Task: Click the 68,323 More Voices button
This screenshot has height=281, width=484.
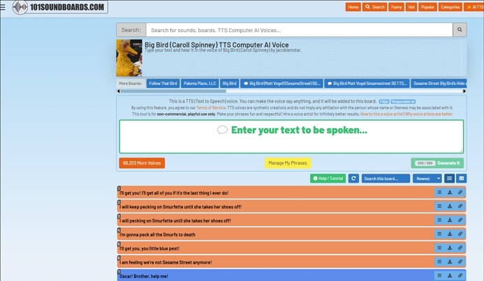Action: [x=142, y=162]
